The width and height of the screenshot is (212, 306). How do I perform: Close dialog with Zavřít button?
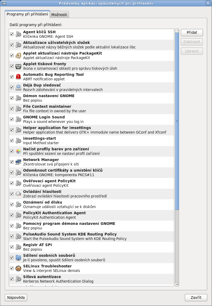[196, 297]
